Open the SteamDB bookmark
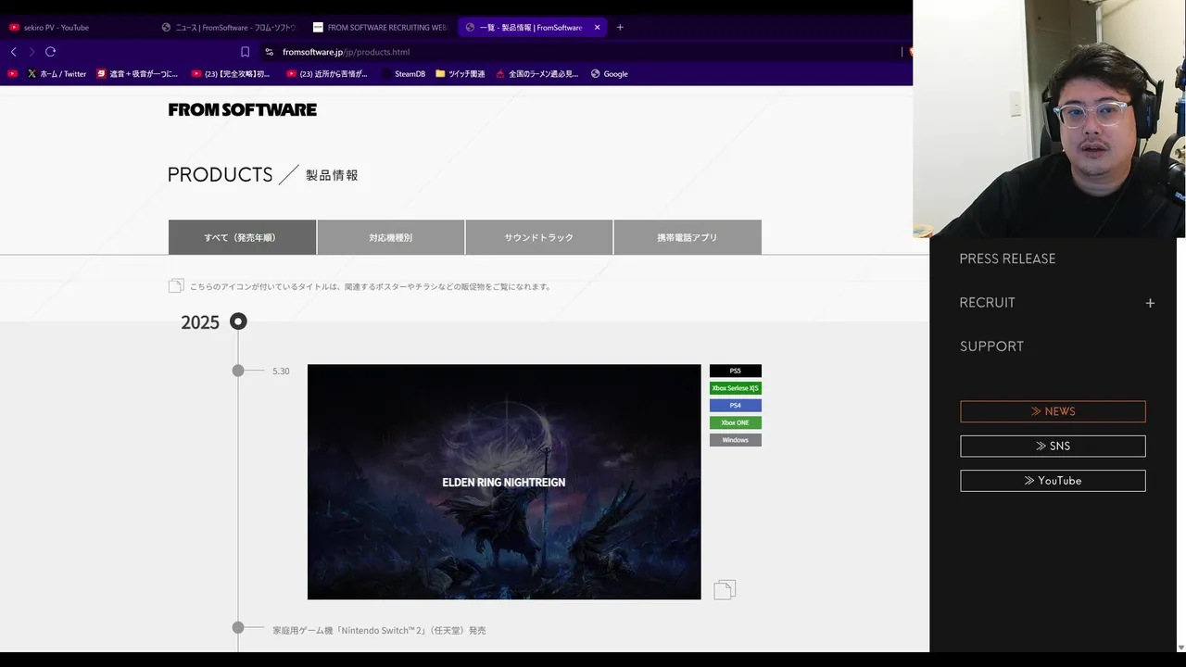 tap(403, 73)
